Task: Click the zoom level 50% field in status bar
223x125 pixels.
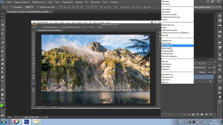Action: coord(10,117)
